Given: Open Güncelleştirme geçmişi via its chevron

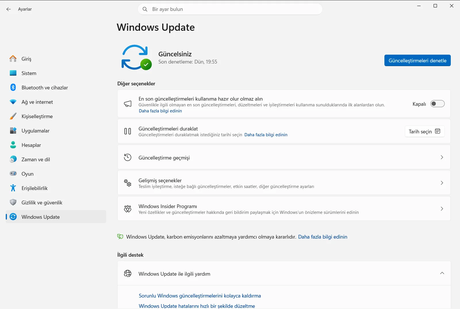Looking at the screenshot, I should click(442, 157).
